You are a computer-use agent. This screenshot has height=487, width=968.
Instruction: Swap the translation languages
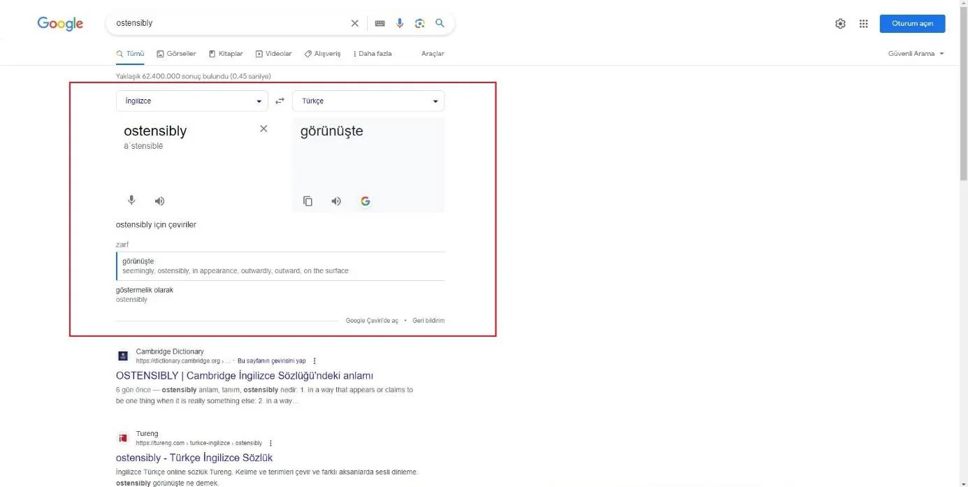click(280, 101)
